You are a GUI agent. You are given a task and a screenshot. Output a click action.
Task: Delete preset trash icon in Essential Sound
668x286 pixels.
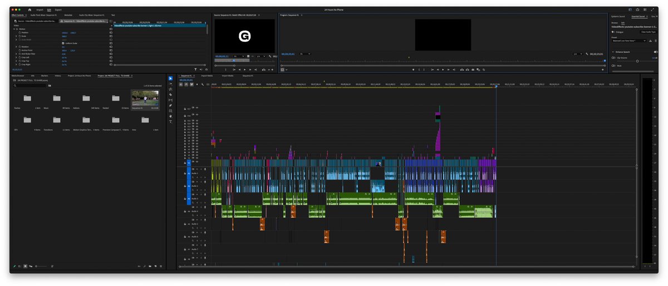point(656,41)
